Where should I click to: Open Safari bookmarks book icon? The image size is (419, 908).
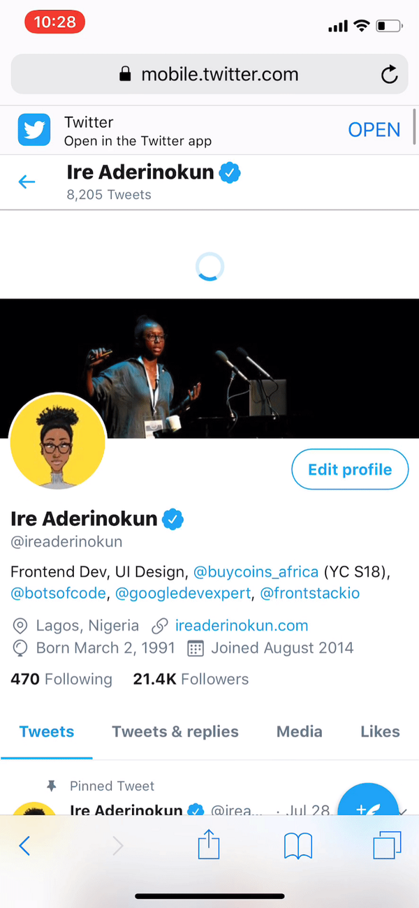click(298, 847)
